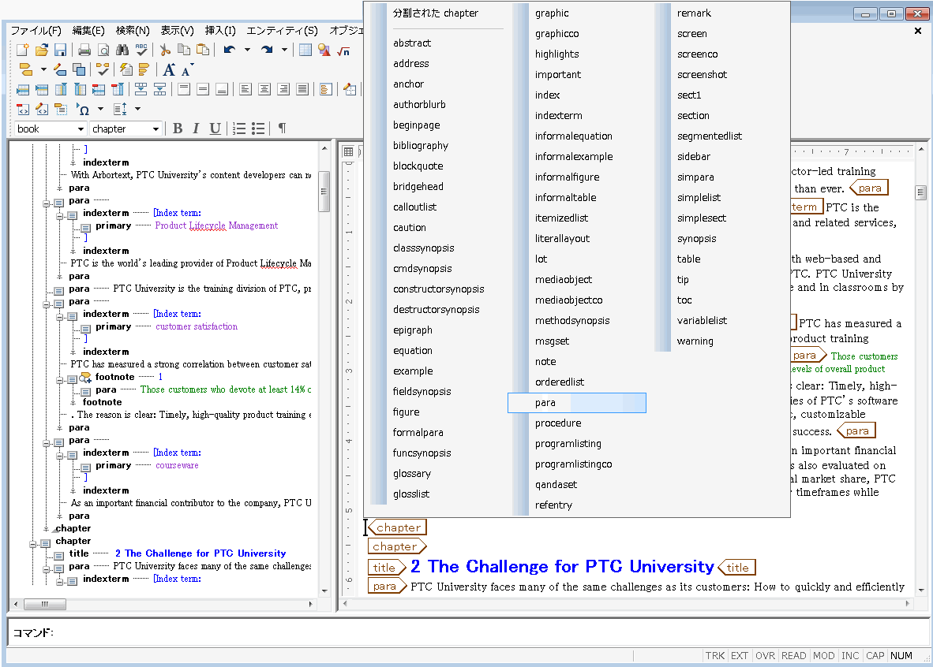Align text right icon
Image resolution: width=933 pixels, height=667 pixels.
click(283, 89)
